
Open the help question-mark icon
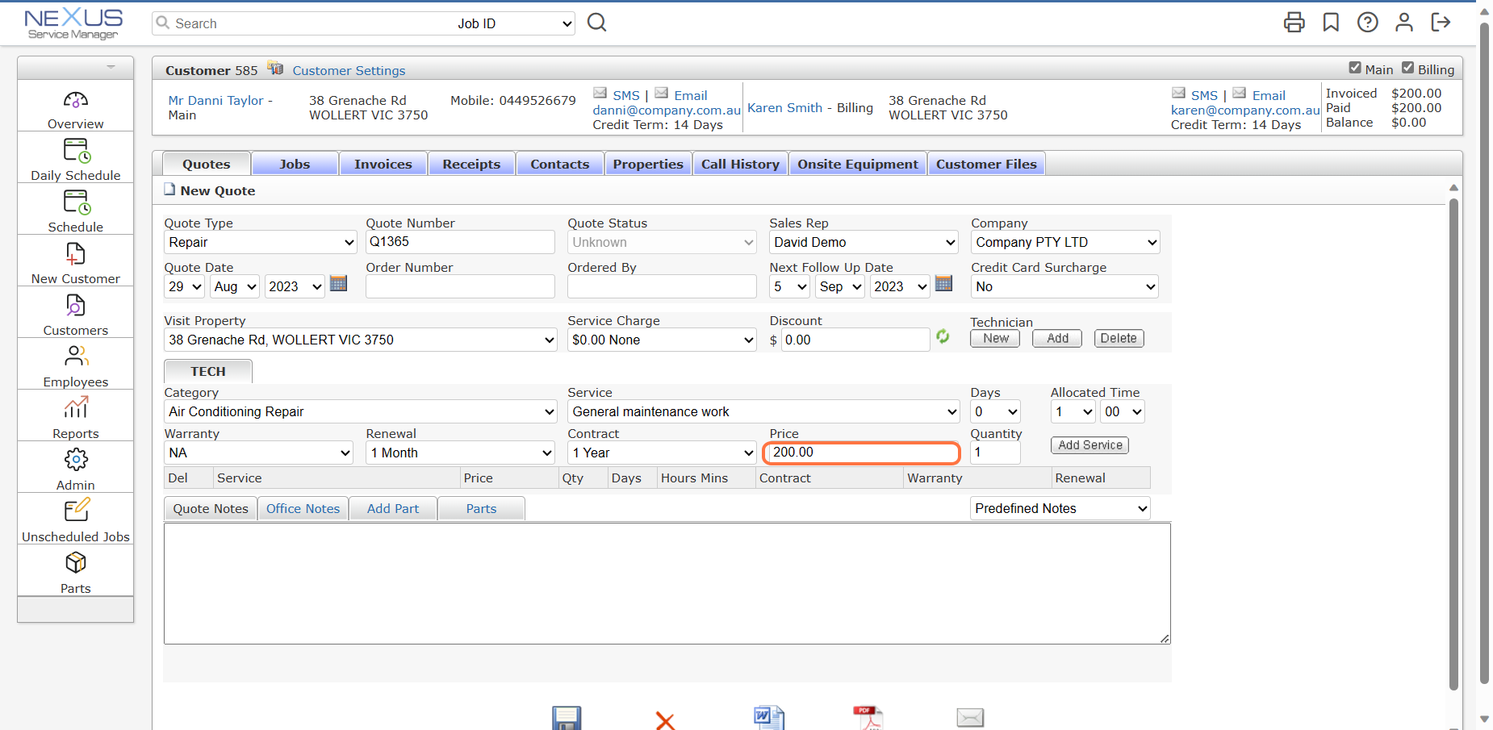click(1367, 22)
